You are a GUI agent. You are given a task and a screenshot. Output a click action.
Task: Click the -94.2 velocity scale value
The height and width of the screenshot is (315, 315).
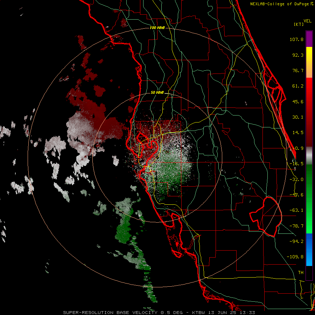coord(296,241)
